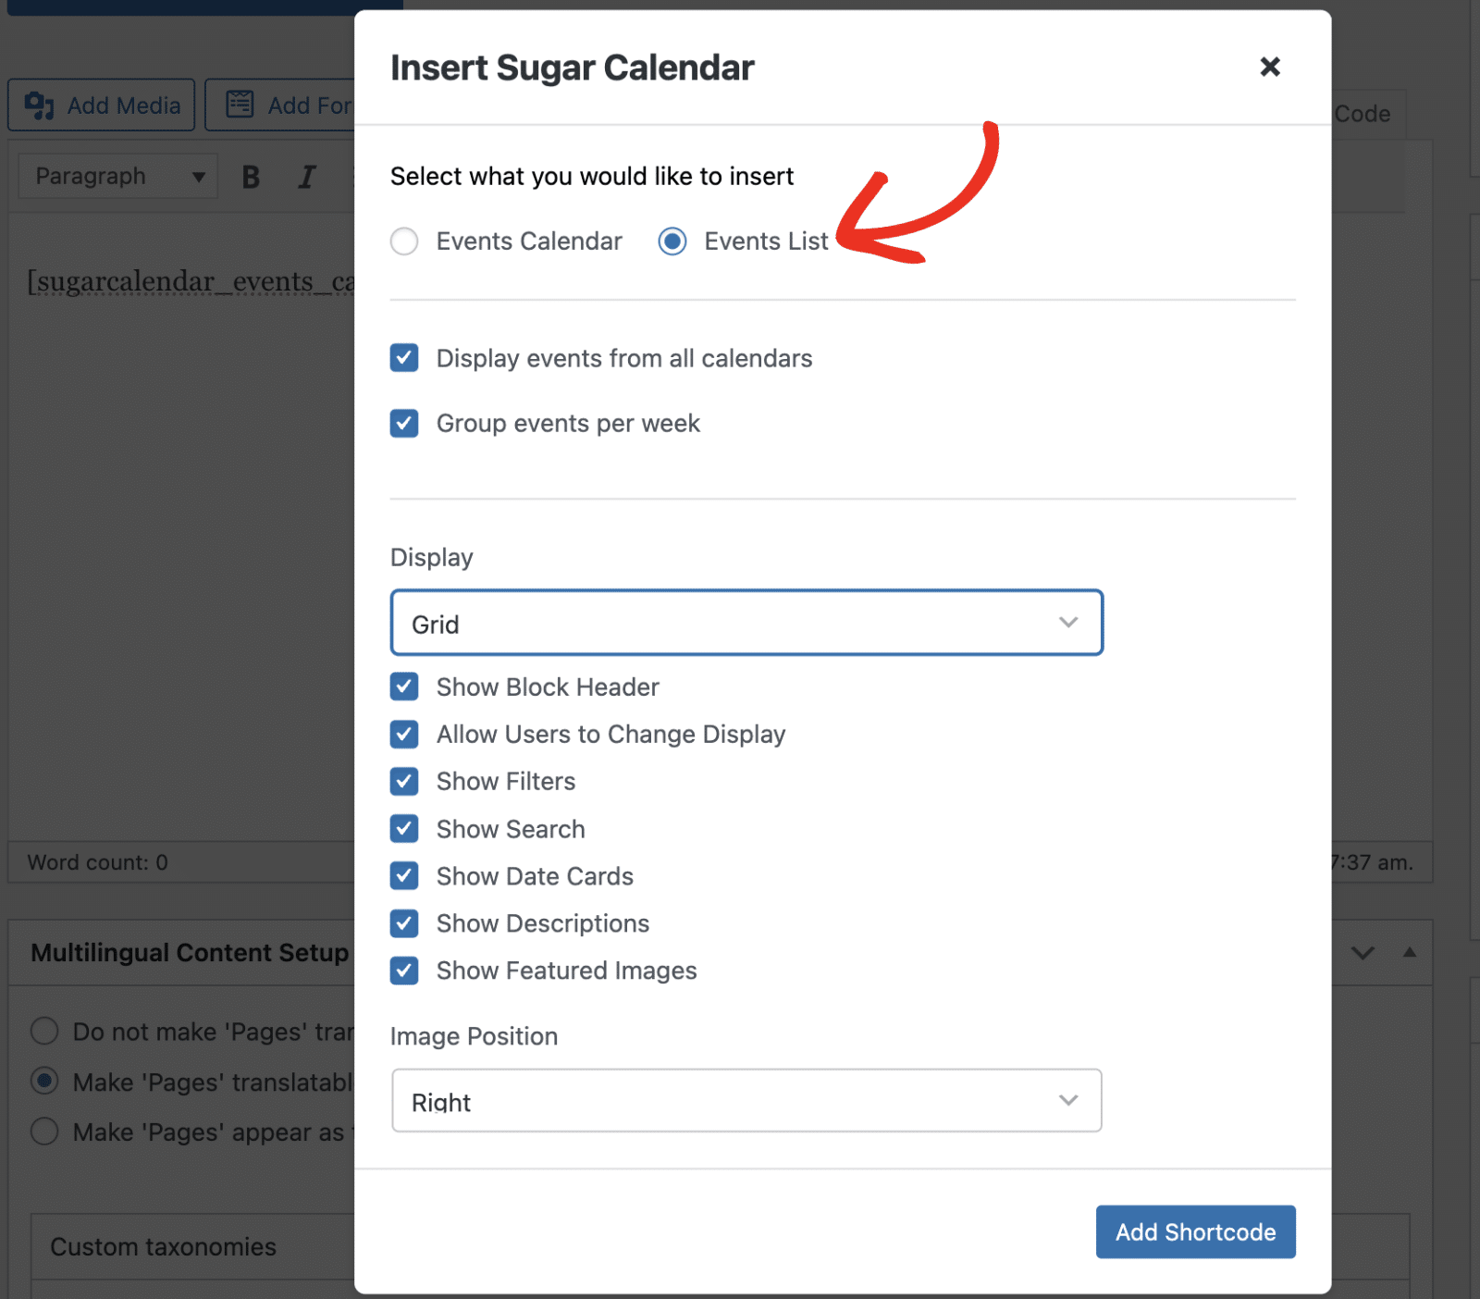Select "Do not make 'Pages' translatable" radio
The image size is (1480, 1299).
[44, 1031]
